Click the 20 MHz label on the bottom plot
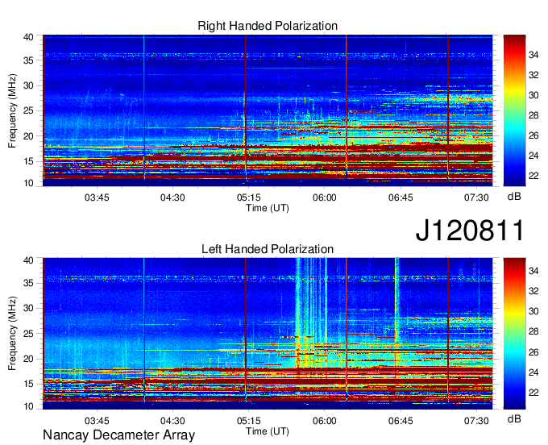 click(x=29, y=359)
